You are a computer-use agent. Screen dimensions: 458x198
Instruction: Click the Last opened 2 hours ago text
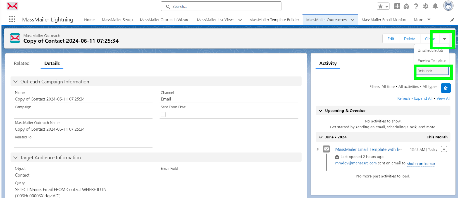coord(362,157)
